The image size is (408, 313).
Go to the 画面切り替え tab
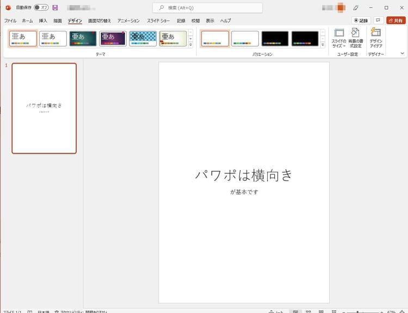coord(100,21)
